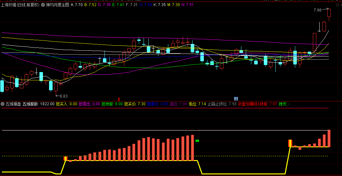Select the 短持股: 8.00 readout

pos(112,104)
